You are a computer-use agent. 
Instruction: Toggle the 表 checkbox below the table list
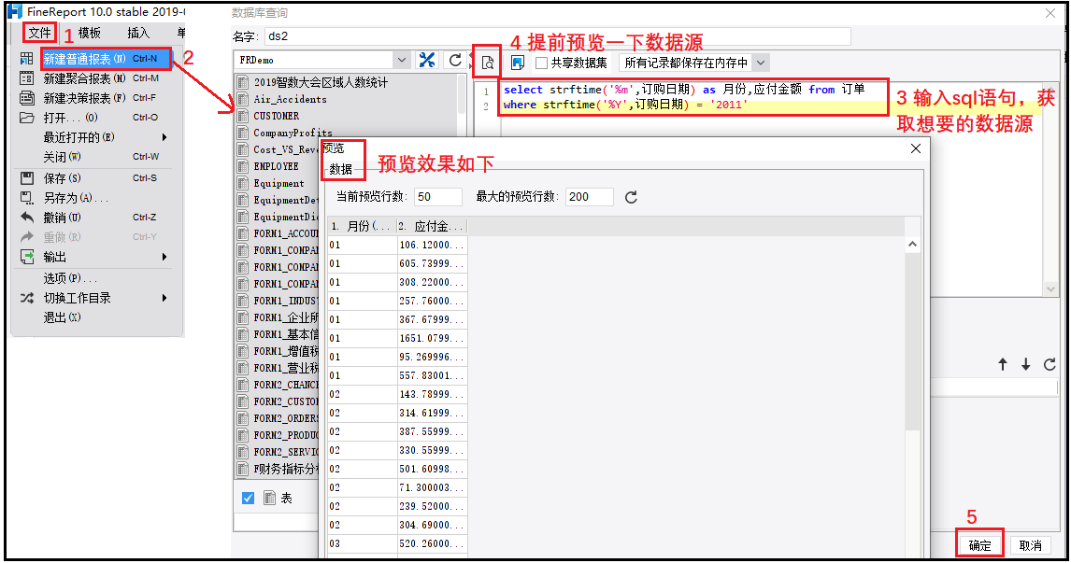(x=248, y=499)
